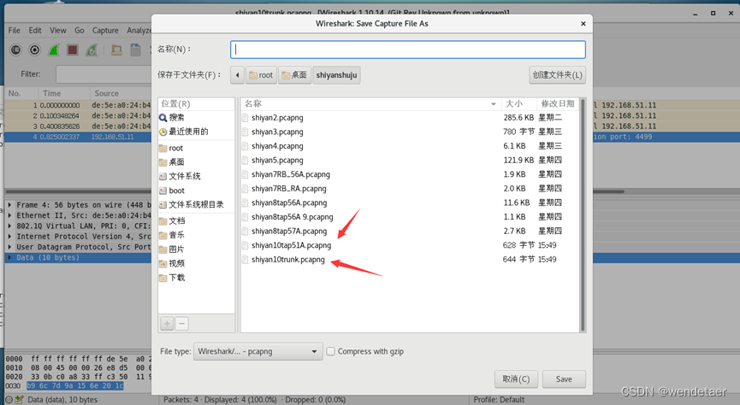Open the Edit menu
The image size is (740, 405).
pyautogui.click(x=35, y=30)
